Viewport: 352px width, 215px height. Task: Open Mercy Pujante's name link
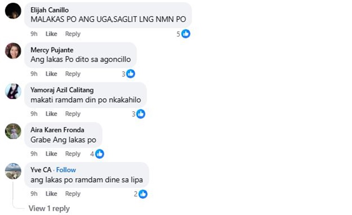click(x=52, y=50)
